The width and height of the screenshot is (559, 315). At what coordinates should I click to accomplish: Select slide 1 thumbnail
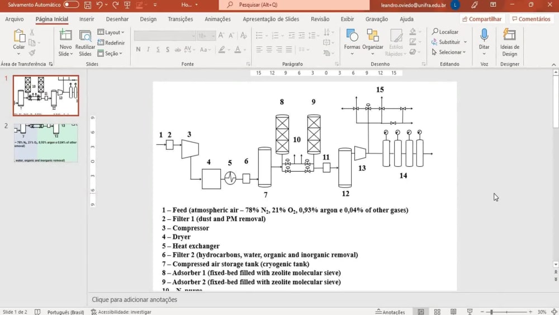pyautogui.click(x=46, y=95)
